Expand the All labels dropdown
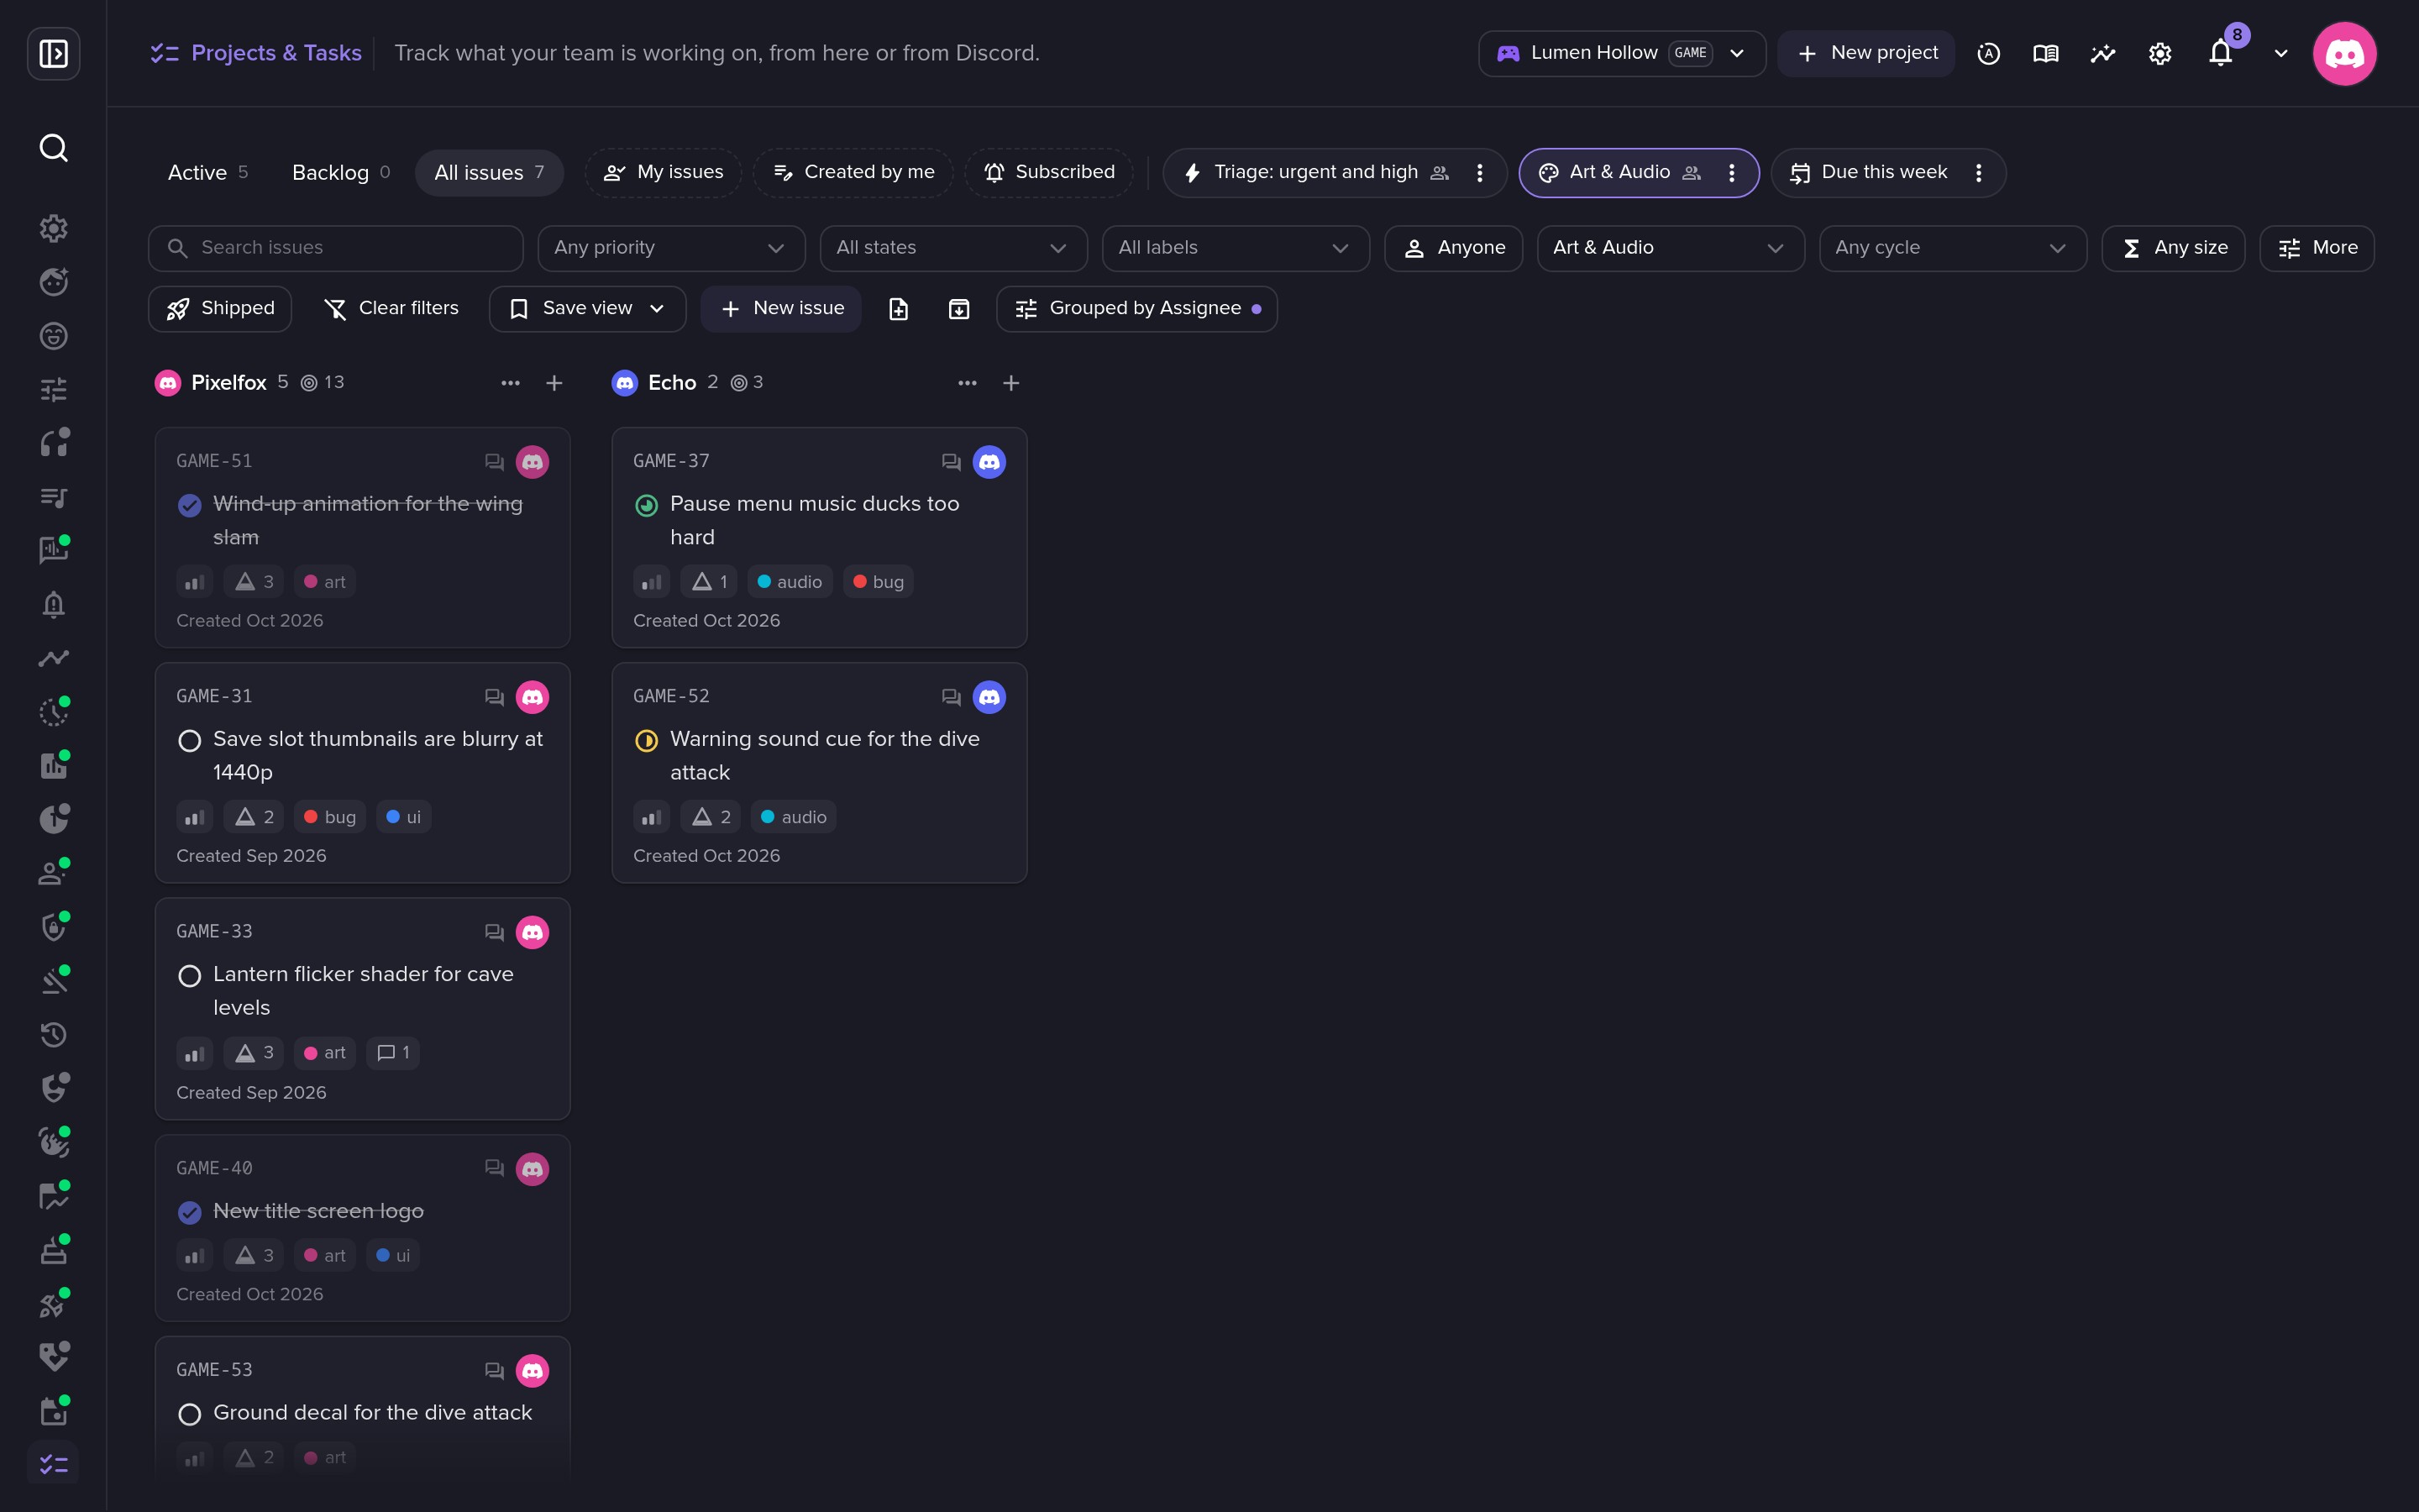 tap(1236, 248)
